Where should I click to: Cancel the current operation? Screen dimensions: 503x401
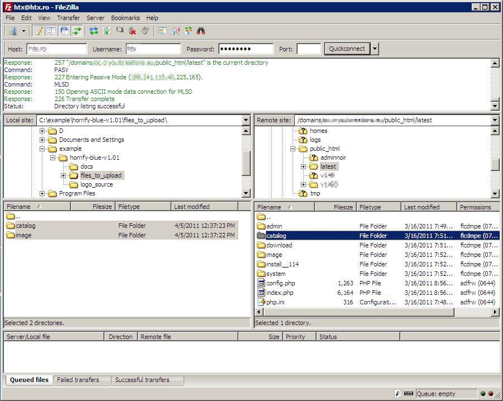[x=119, y=31]
